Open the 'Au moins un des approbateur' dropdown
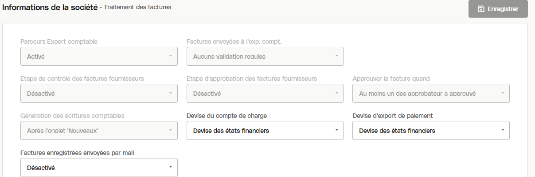Viewport: 535px width, 177px height. point(431,94)
